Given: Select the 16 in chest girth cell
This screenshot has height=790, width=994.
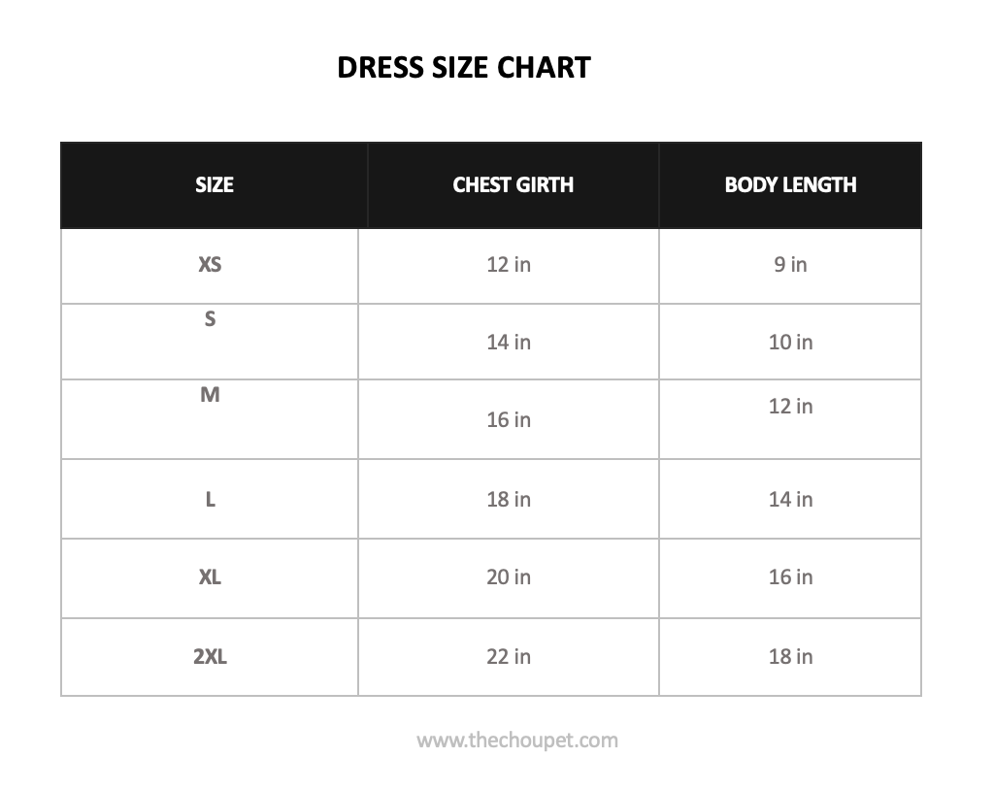Looking at the screenshot, I should (509, 419).
